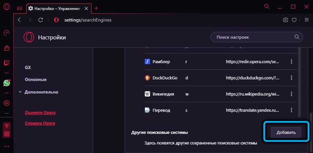Click the Рамблер search engine icon

pos(147,62)
